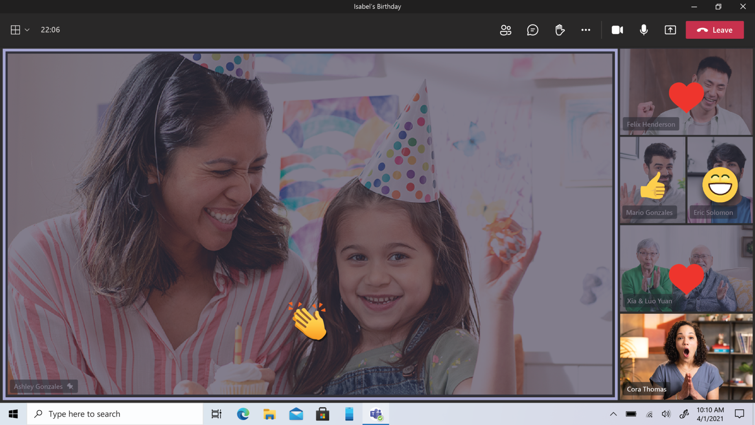Image resolution: width=755 pixels, height=425 pixels.
Task: Click the more options ellipsis
Action: click(586, 30)
